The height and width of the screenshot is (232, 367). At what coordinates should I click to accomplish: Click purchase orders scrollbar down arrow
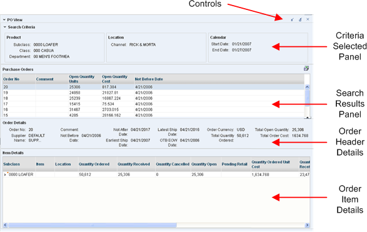[307, 118]
